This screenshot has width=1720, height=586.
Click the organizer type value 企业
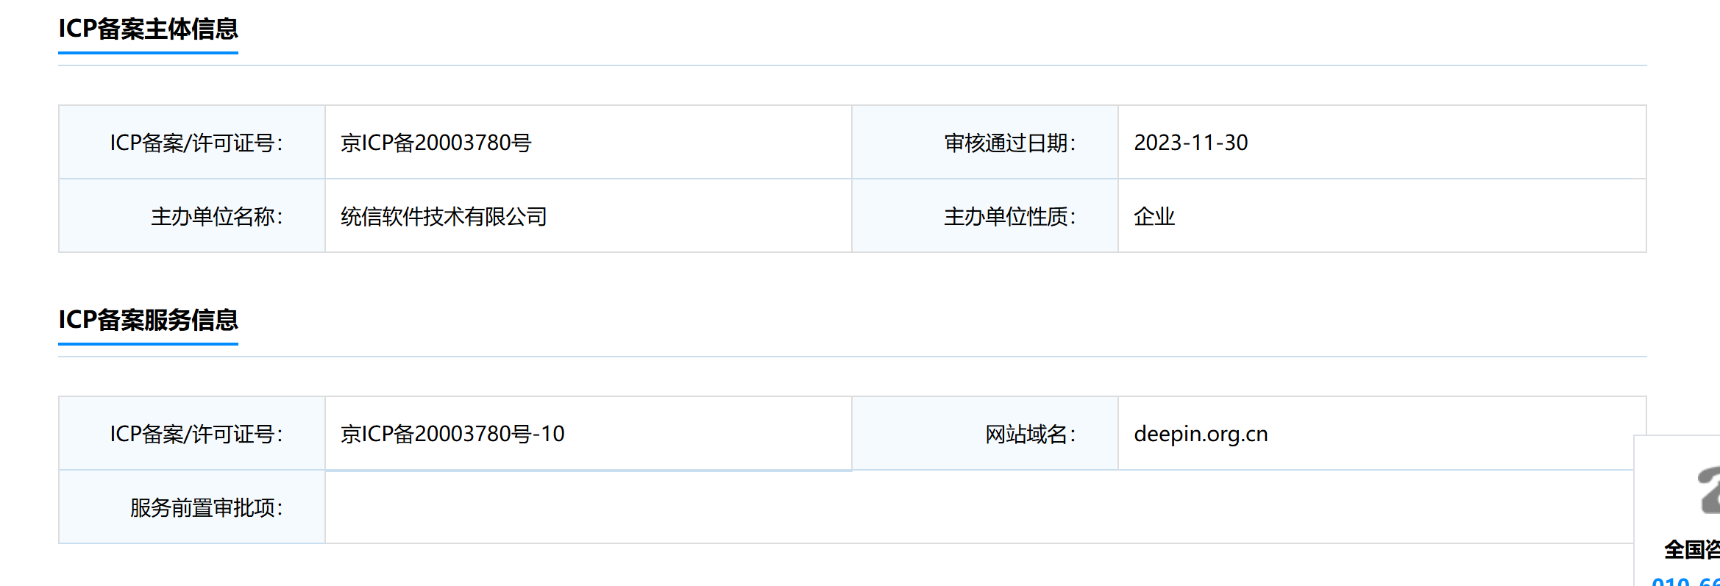[1154, 216]
